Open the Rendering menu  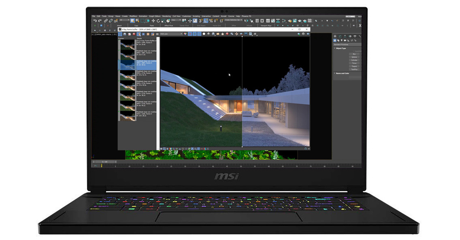tap(166, 16)
